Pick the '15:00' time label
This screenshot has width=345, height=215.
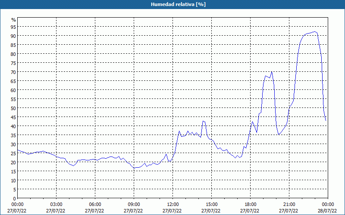tap(212, 205)
